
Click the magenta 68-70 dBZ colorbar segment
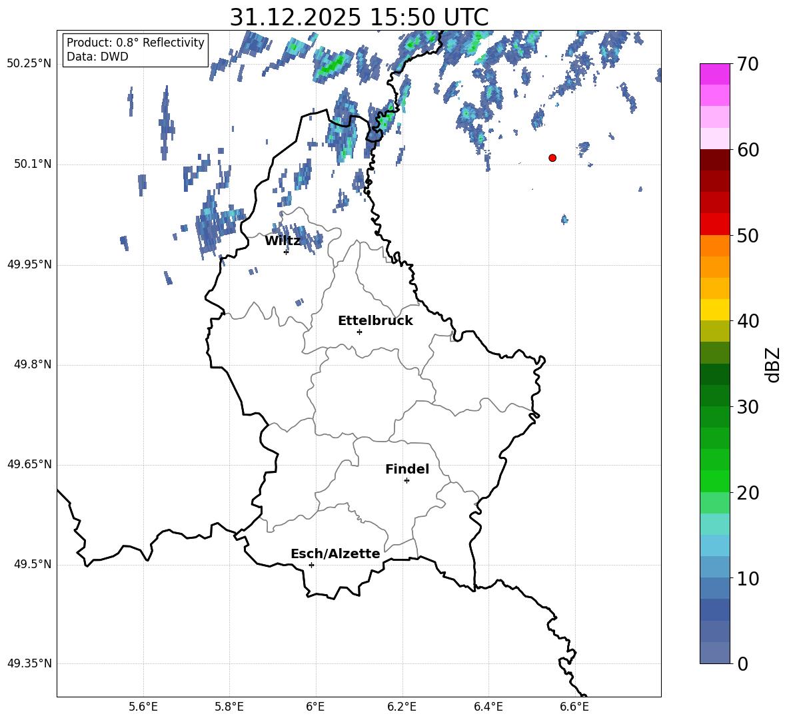click(715, 74)
